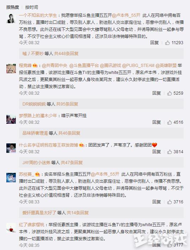This screenshot has width=190, height=250.
Task: Expand 共95条回复 under 程竞峰's comment
Action: tap(67, 104)
